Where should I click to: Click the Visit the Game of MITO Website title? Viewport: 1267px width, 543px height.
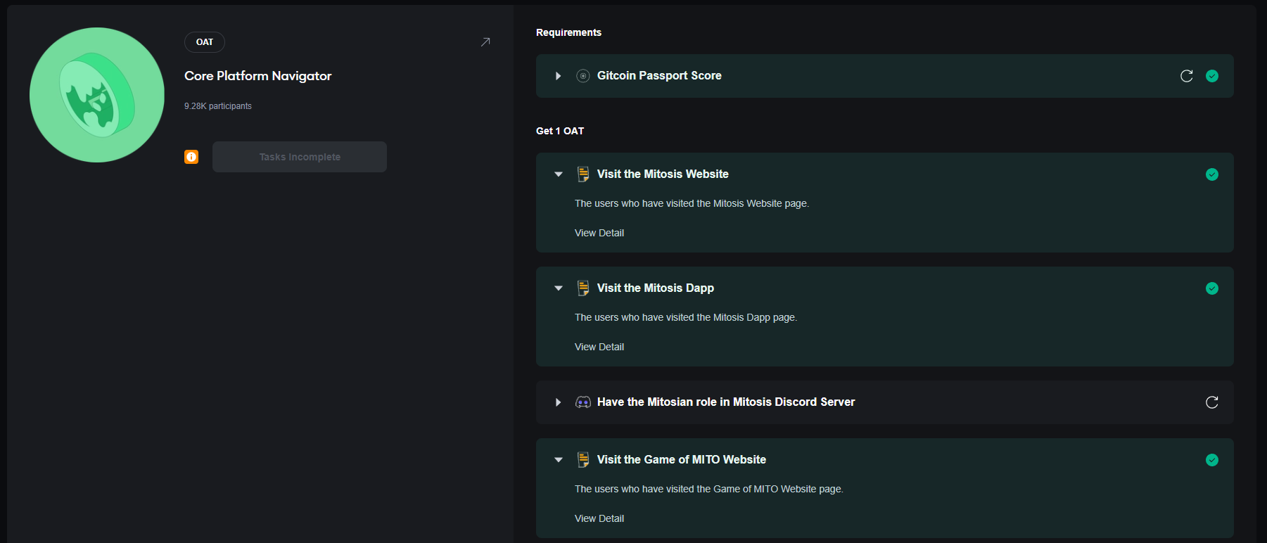click(x=682, y=460)
